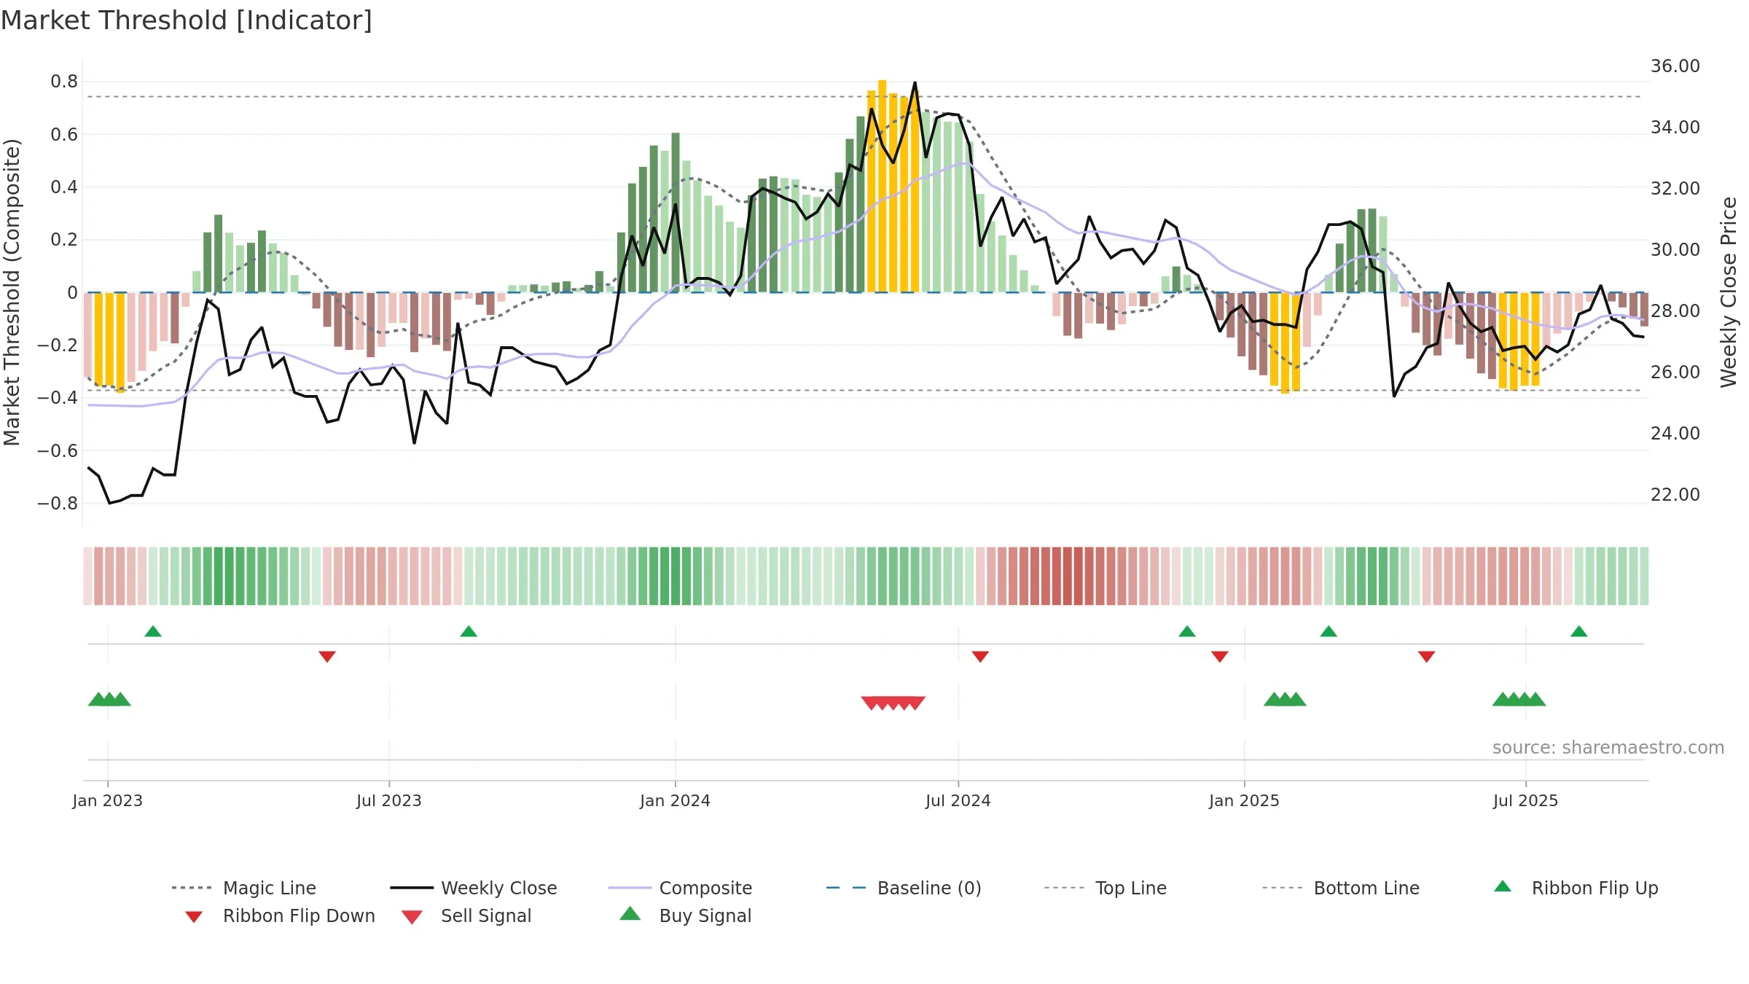Click the buy signal cluster at Jan 2023

click(x=109, y=699)
